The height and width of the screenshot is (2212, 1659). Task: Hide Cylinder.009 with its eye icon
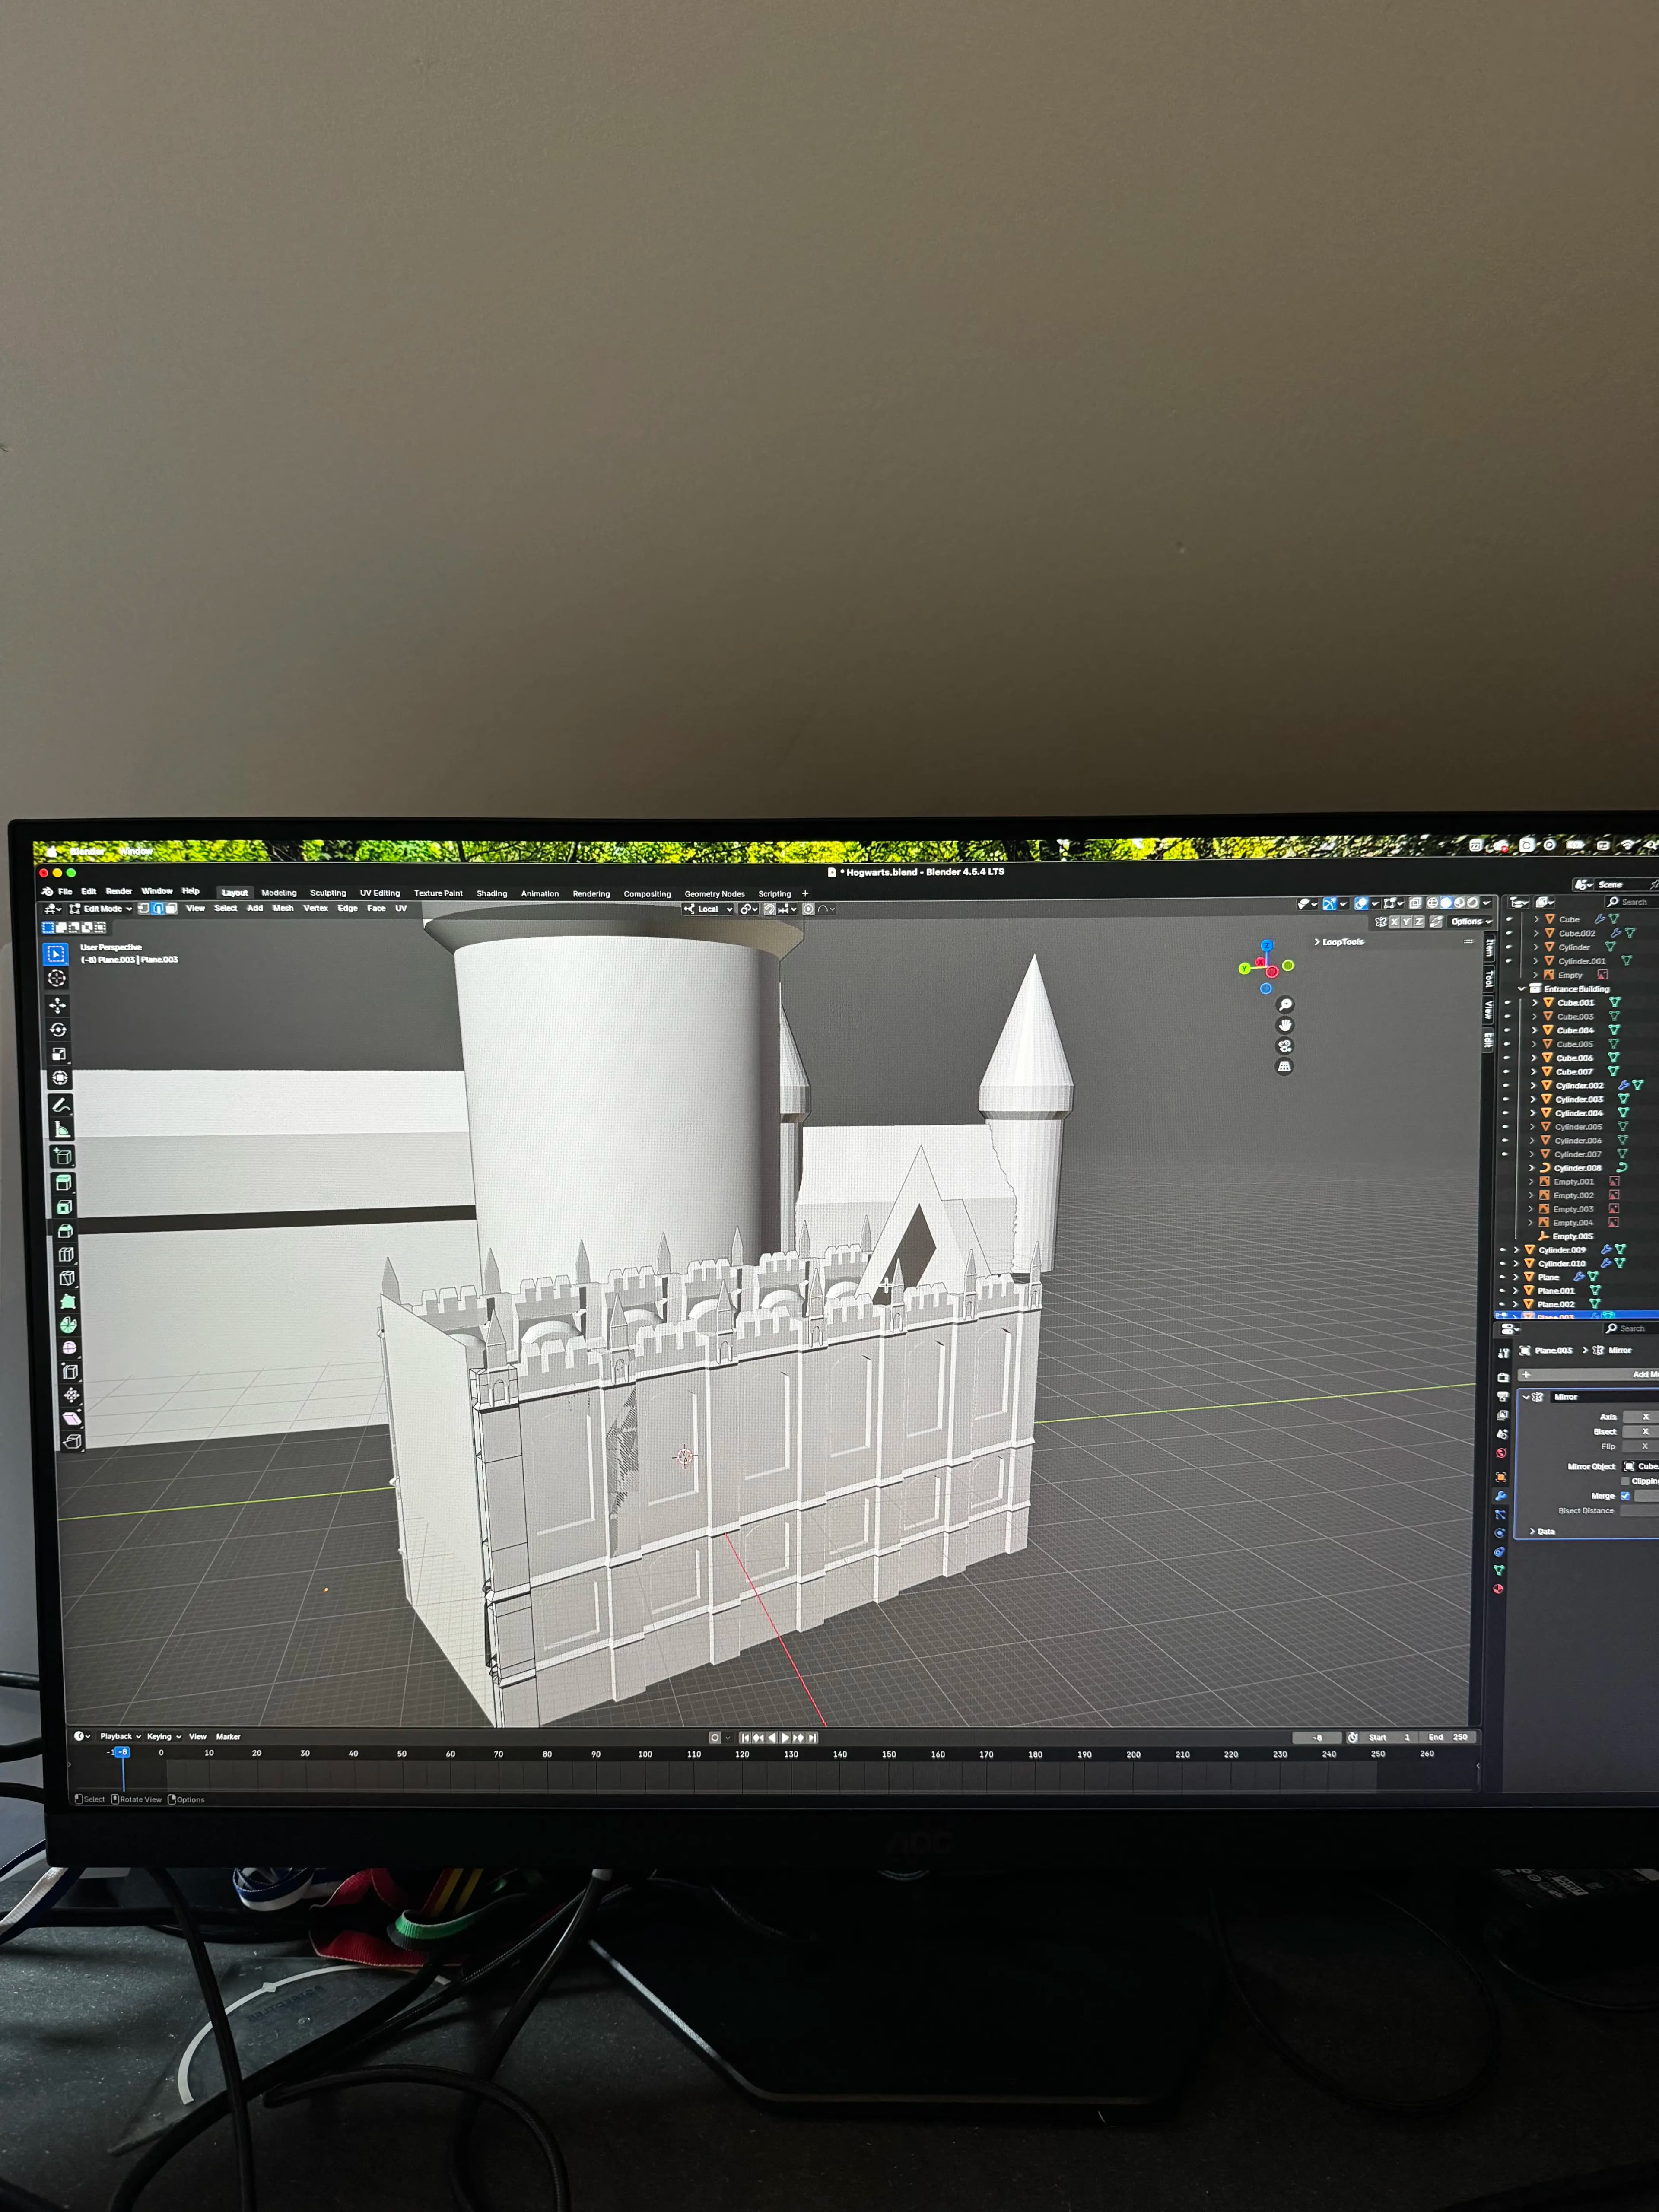(1502, 1250)
